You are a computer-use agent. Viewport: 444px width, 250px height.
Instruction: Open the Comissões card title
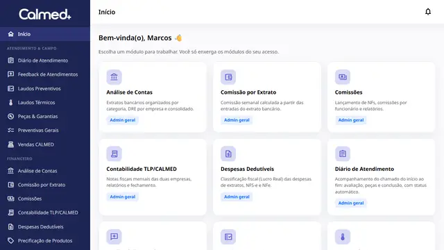tap(348, 92)
